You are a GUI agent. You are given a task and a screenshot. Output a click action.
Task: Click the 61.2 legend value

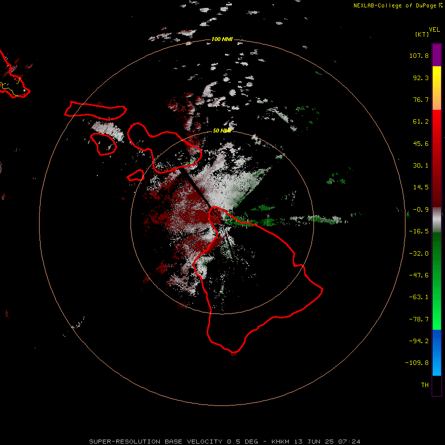[421, 122]
